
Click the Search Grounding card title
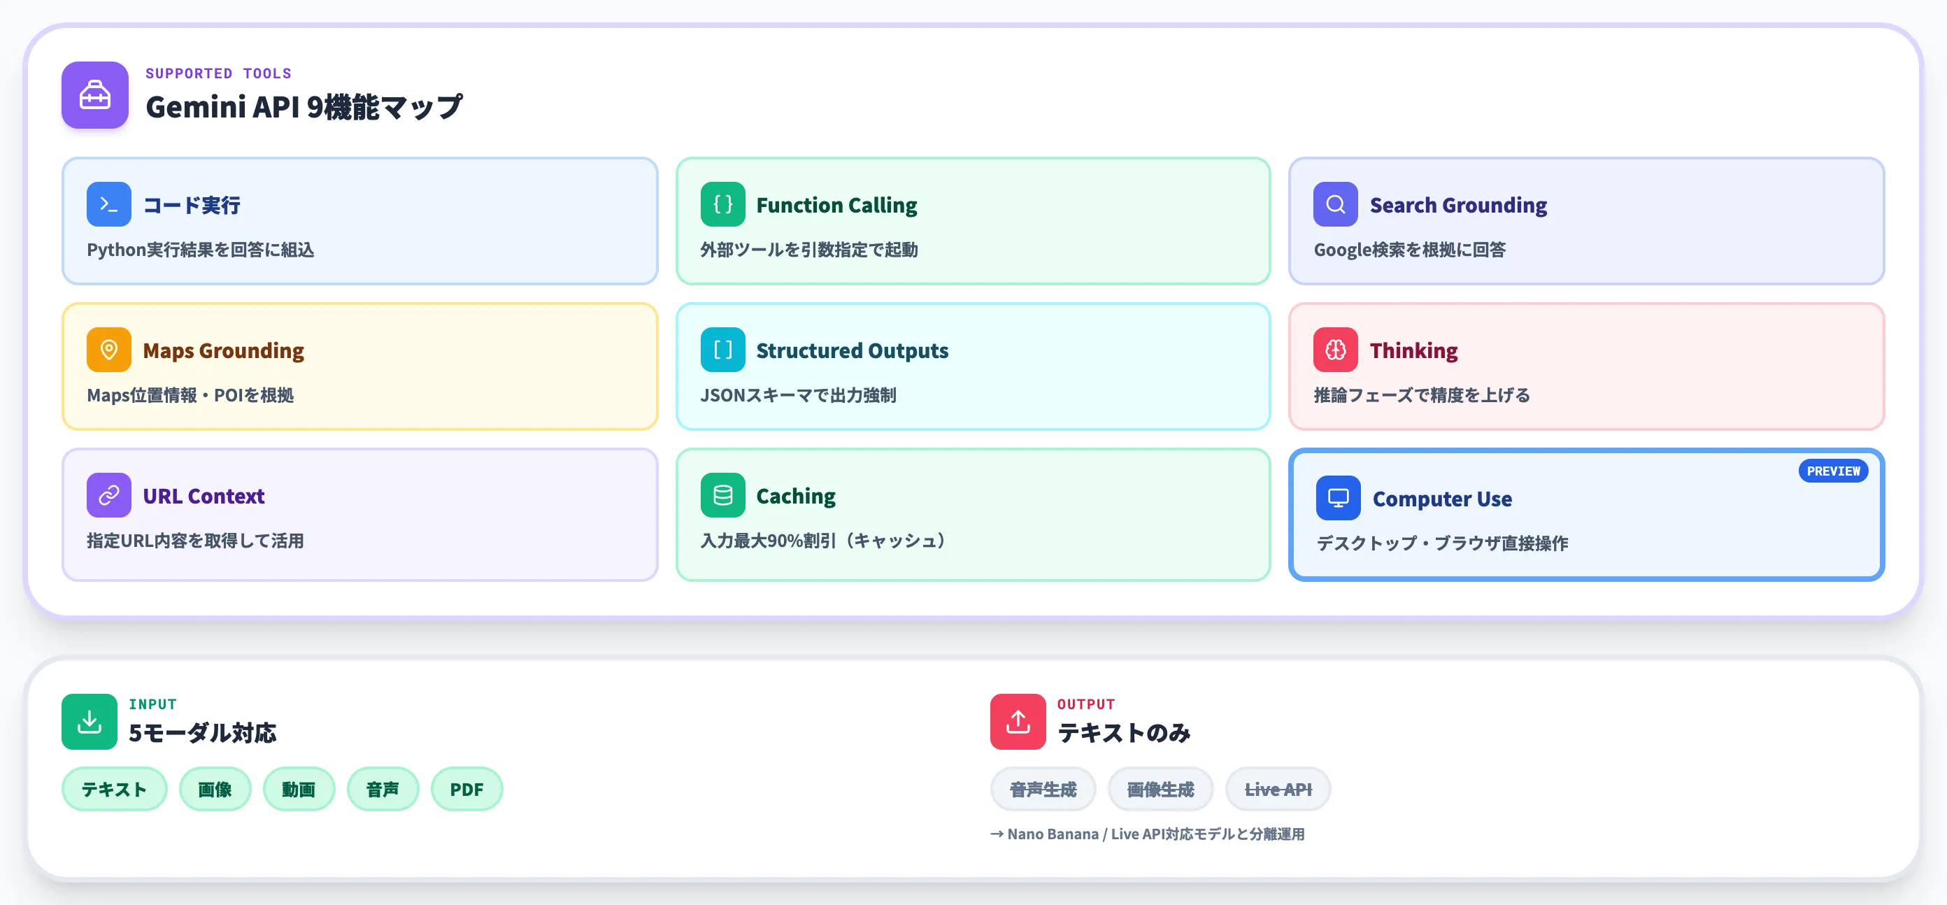coord(1458,205)
